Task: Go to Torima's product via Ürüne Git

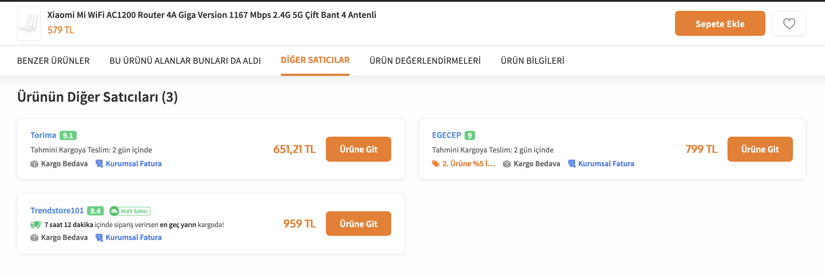Action: (358, 149)
